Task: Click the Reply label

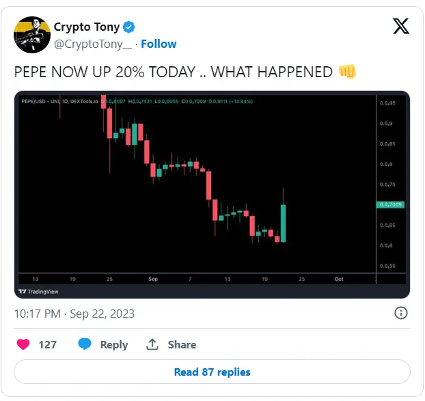Action: click(x=114, y=345)
